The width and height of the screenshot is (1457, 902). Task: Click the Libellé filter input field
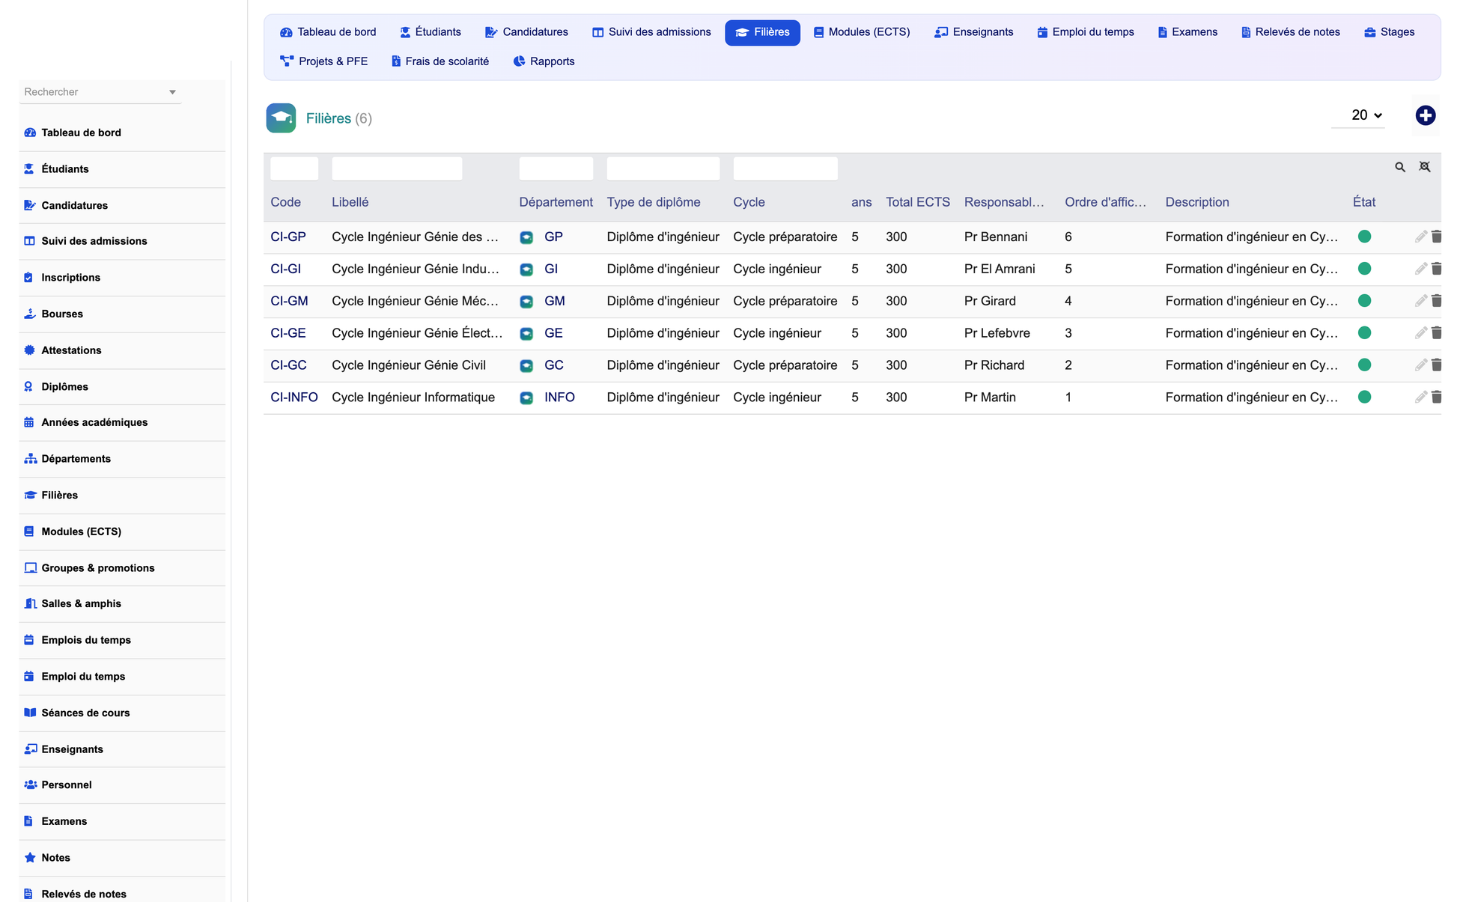point(397,168)
